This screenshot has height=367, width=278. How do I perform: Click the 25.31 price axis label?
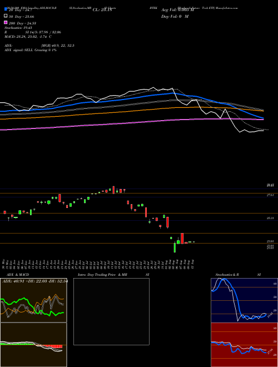[270, 218]
